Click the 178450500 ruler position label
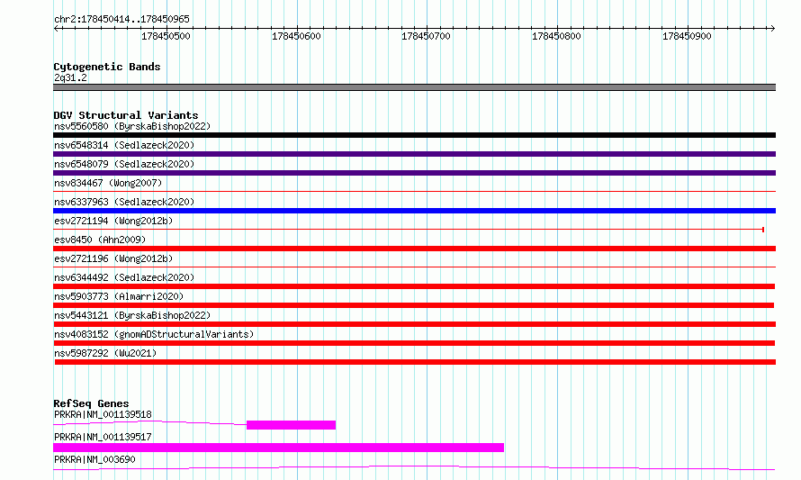 tap(166, 36)
